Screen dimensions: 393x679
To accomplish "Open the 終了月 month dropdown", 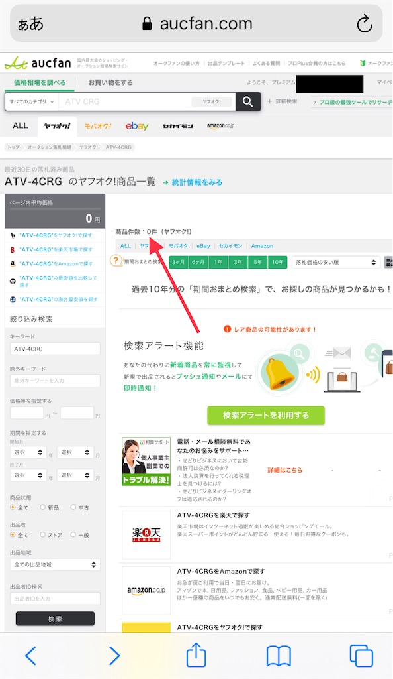I will click(x=75, y=475).
